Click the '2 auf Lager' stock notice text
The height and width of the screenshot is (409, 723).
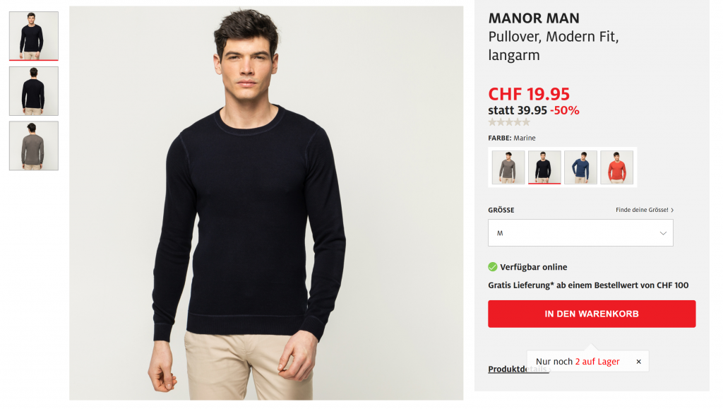597,362
